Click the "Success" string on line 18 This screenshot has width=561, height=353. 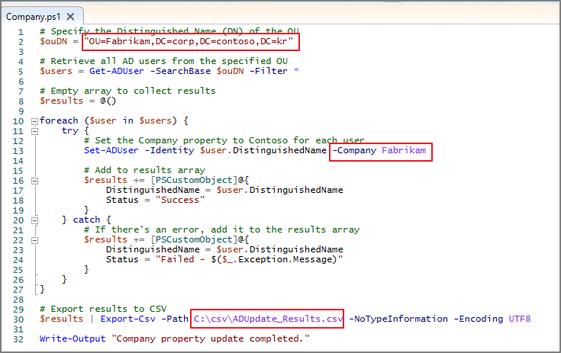pyautogui.click(x=180, y=200)
